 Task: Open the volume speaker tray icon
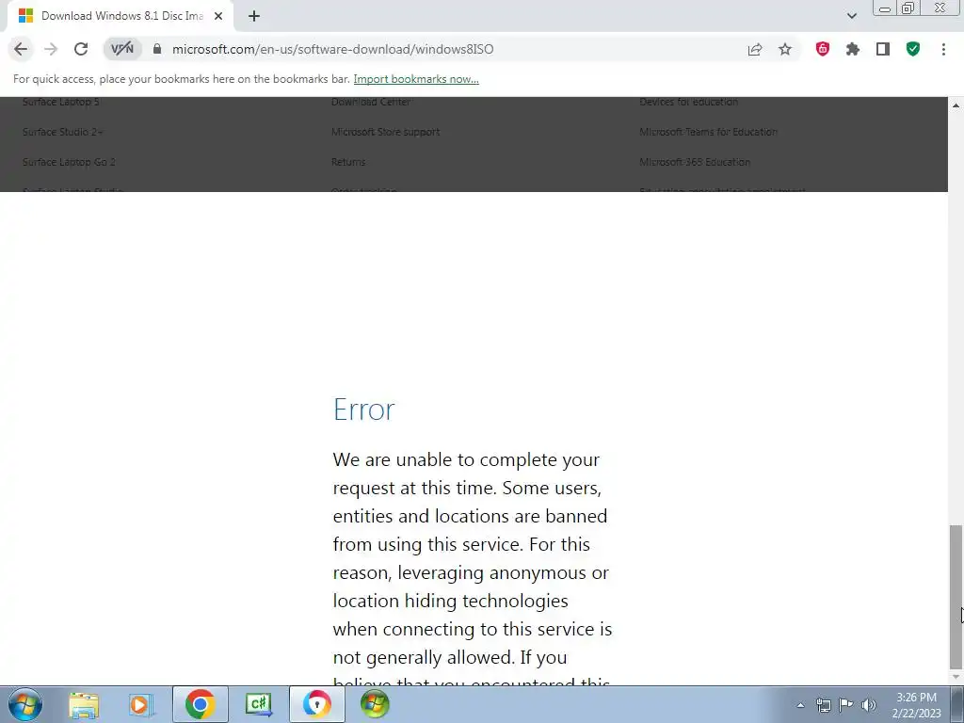[x=869, y=705]
